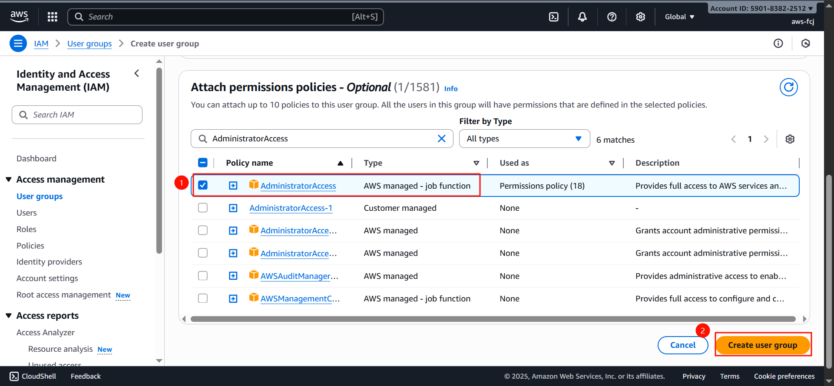Refresh the policies list
Image resolution: width=834 pixels, height=386 pixels.
point(789,87)
